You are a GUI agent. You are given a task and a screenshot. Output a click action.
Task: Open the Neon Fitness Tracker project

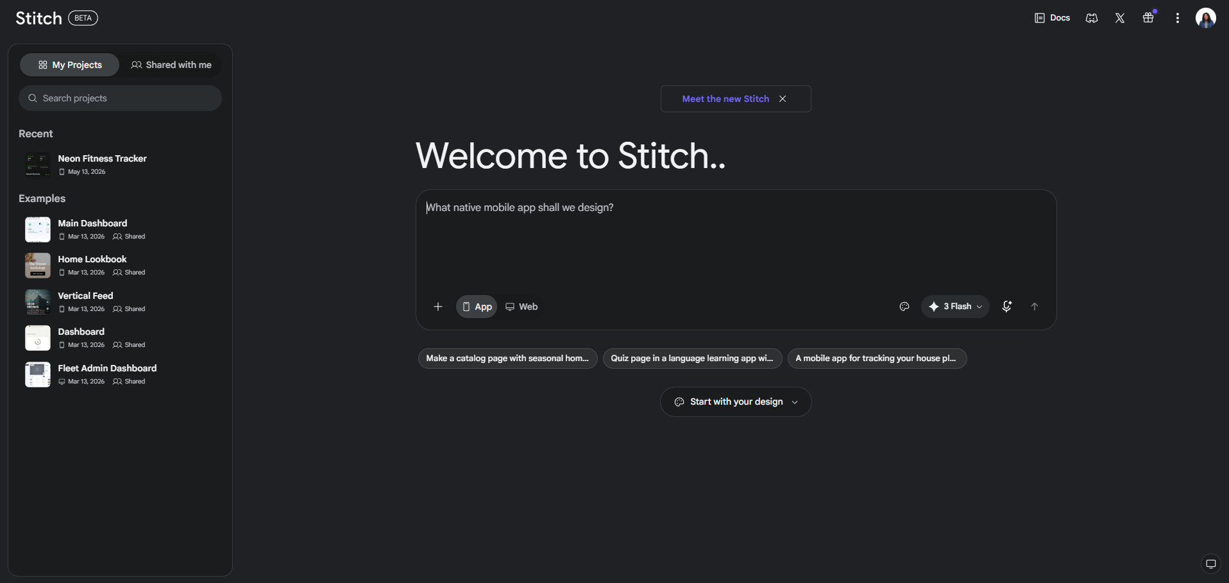coord(121,165)
